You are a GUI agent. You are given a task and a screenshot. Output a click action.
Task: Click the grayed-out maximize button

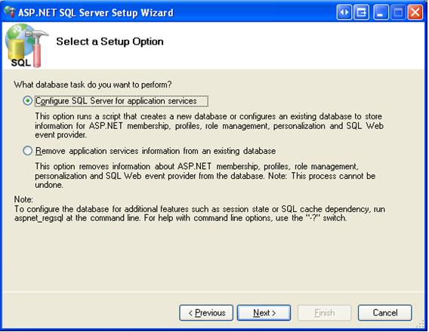[x=398, y=13]
